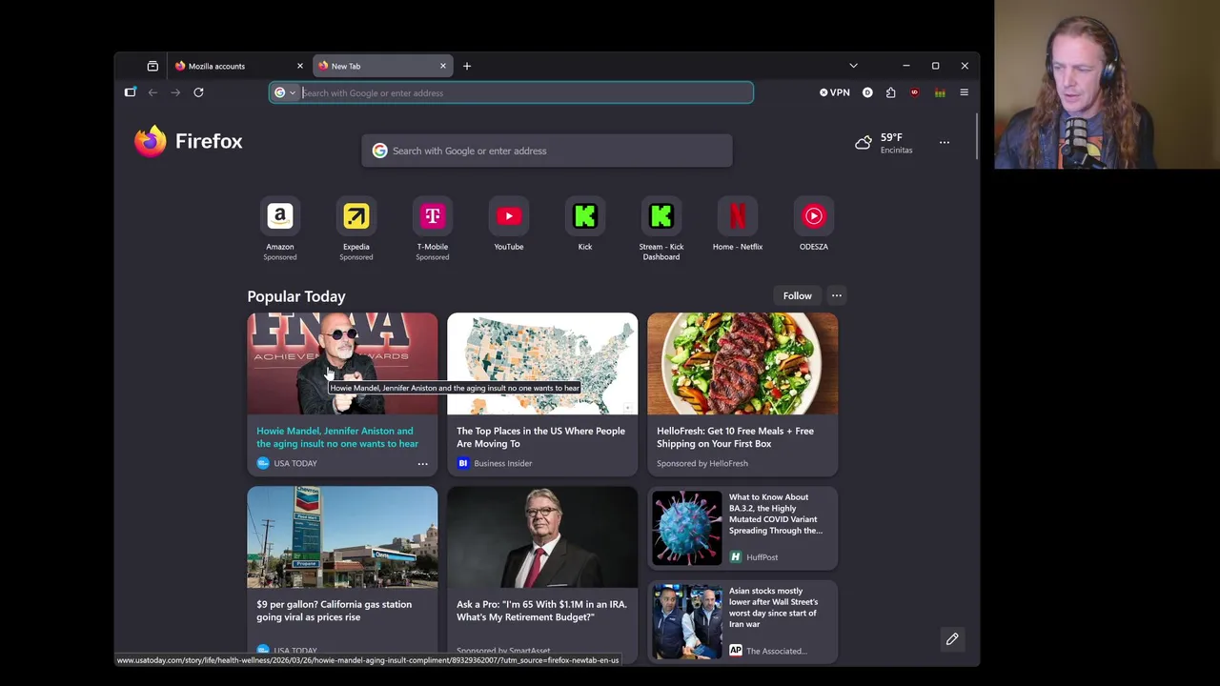
Task: Click the Popular Today heading
Action: [x=296, y=296]
